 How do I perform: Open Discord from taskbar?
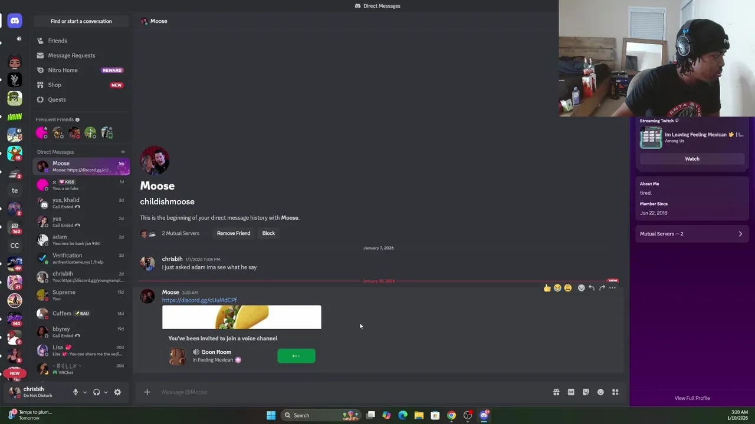(484, 415)
